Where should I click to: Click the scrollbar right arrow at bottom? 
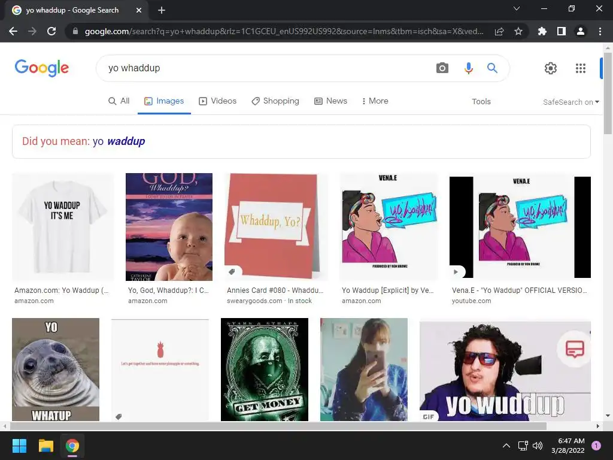[598, 426]
